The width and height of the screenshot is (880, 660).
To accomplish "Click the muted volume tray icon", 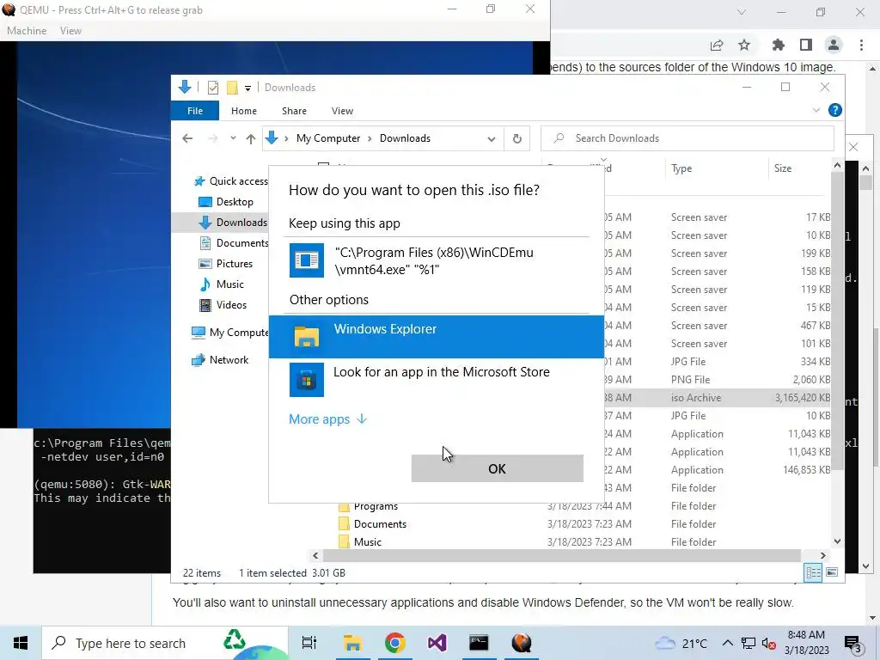I will [x=768, y=644].
